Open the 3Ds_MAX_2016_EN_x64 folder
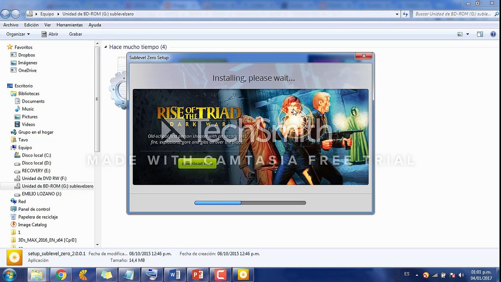501x282 pixels. (47, 240)
